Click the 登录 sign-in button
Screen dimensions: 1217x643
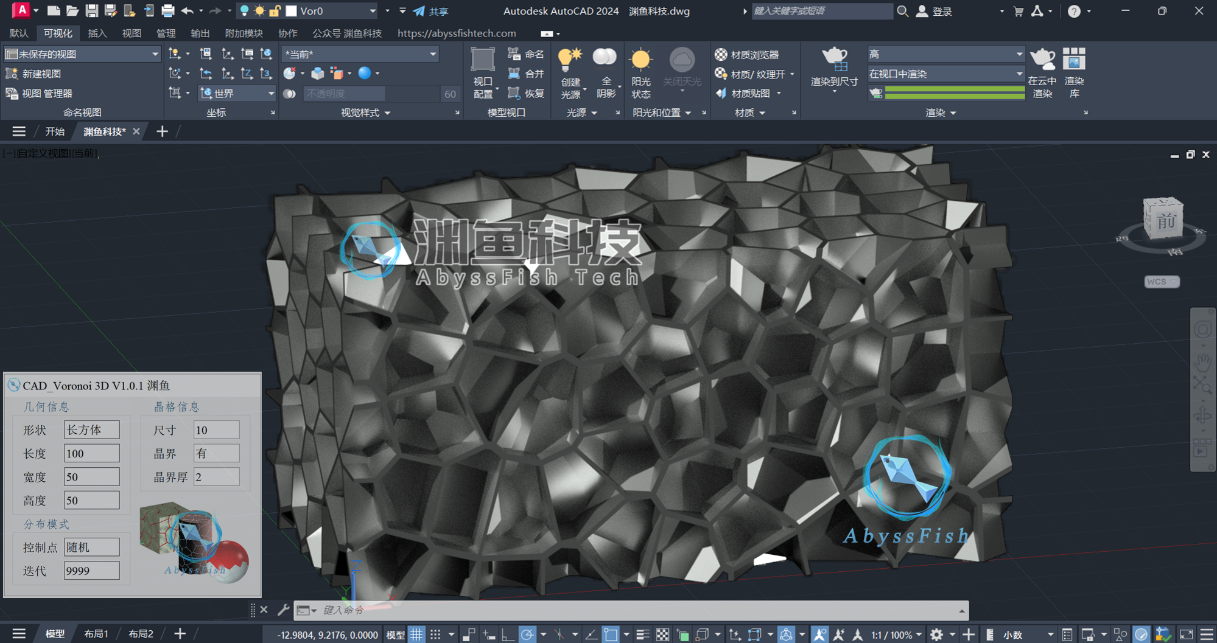click(935, 11)
